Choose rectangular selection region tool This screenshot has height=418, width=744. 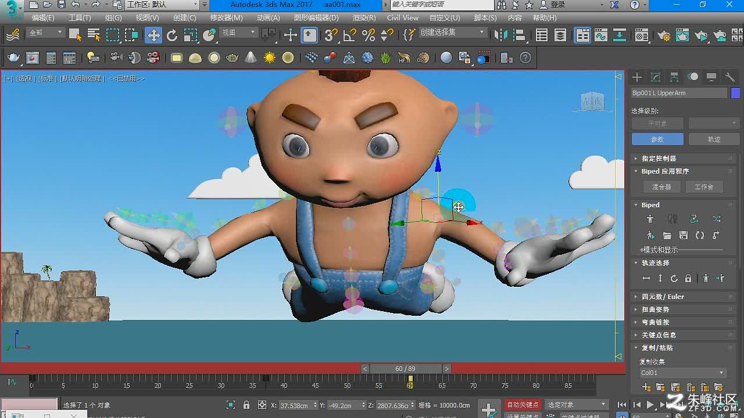pyautogui.click(x=113, y=35)
